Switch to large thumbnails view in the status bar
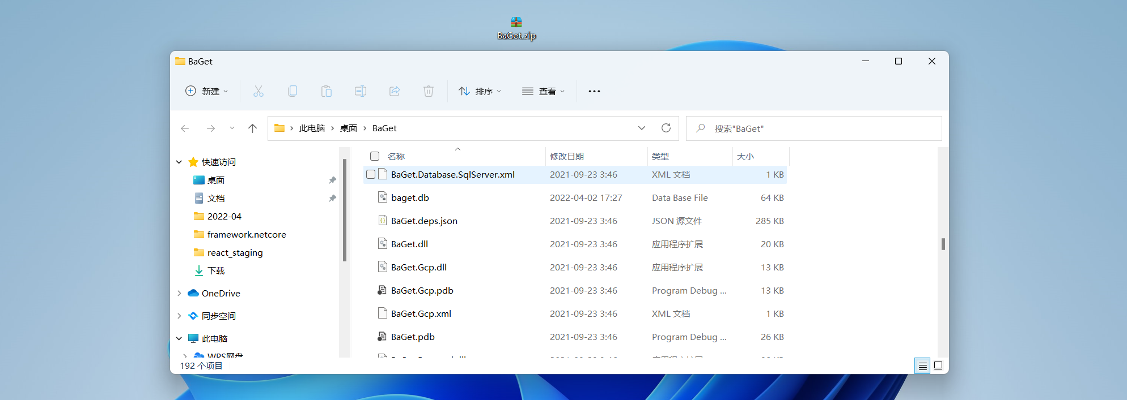The width and height of the screenshot is (1127, 400). coord(938,365)
